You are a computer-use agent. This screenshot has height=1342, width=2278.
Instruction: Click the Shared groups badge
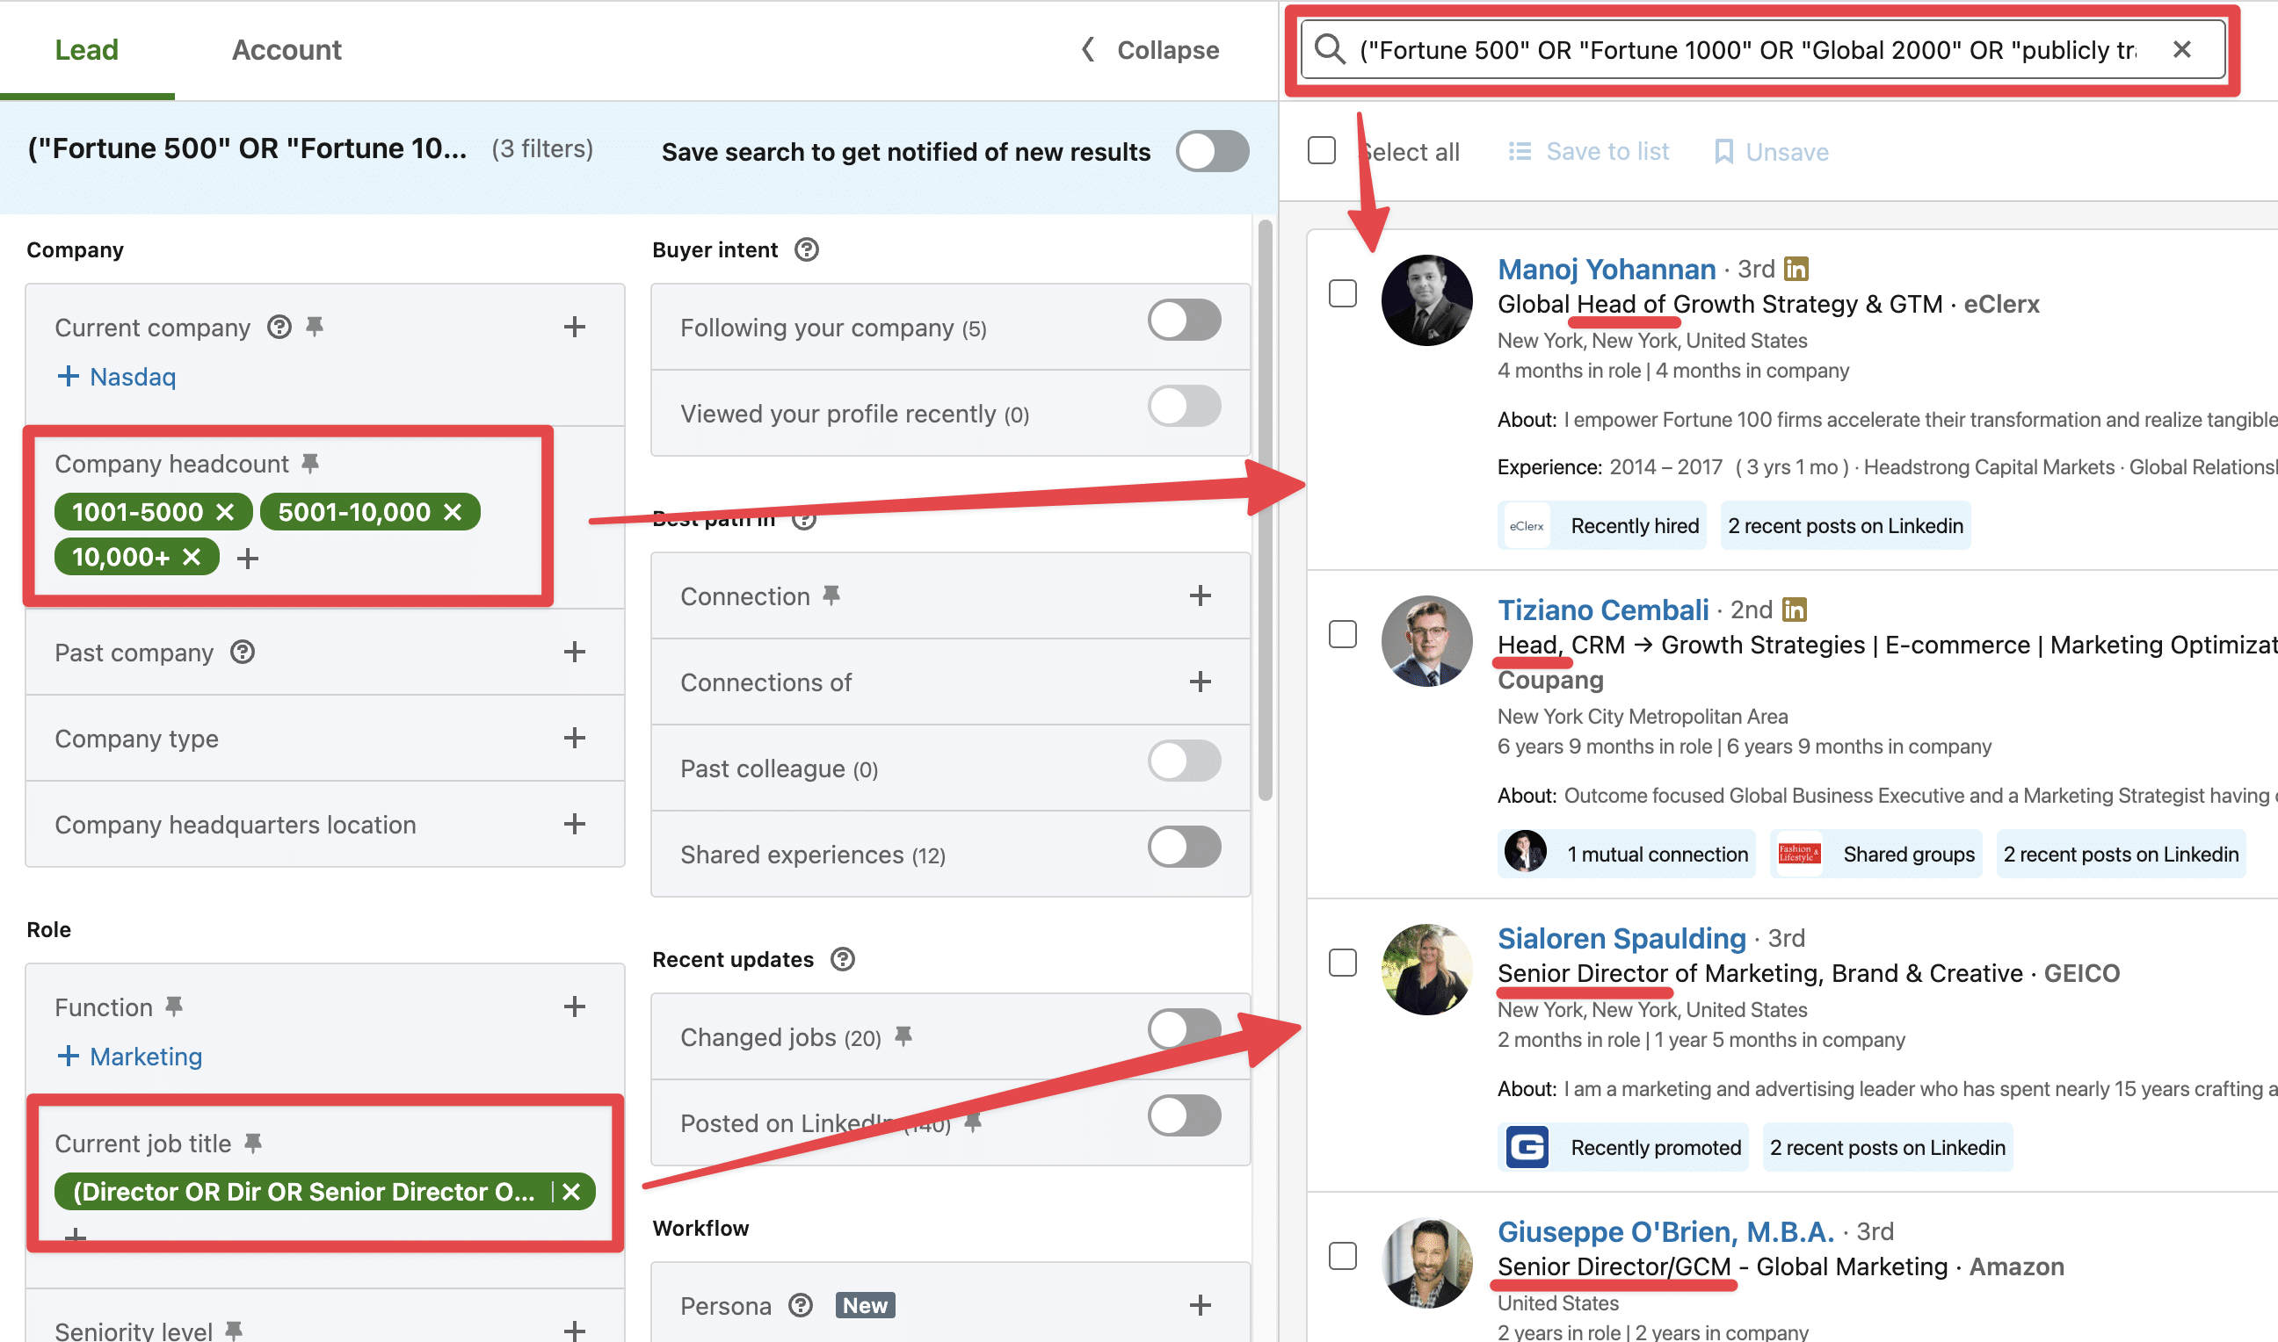pos(1875,853)
